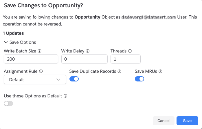The image size is (202, 129).
Task: Click into the Write Batch Size field
Action: tap(31, 59)
